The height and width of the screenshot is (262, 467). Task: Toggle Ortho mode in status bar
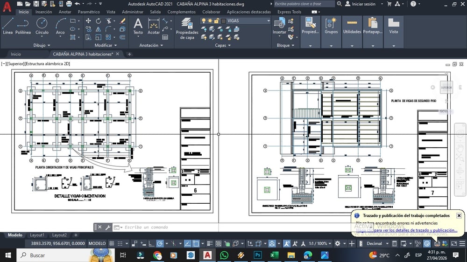coord(152,243)
